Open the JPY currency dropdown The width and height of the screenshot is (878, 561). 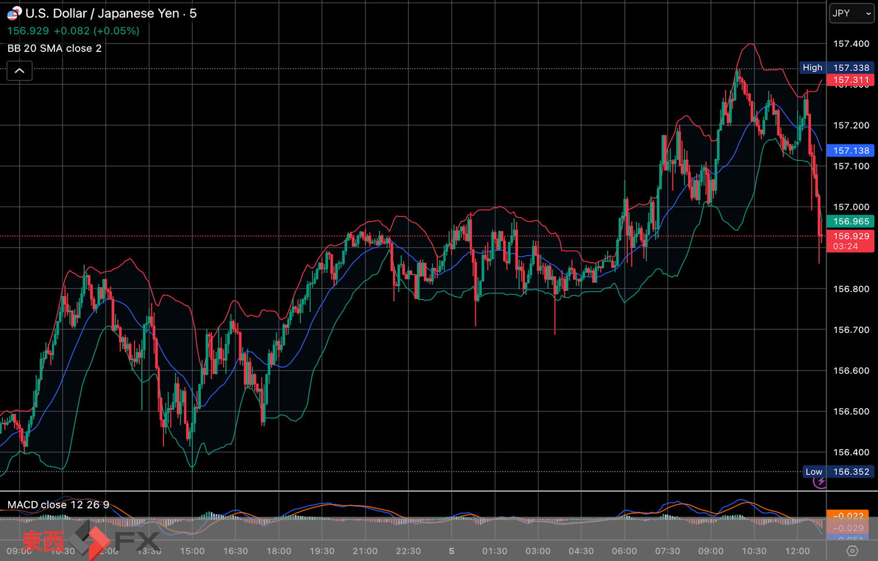(x=851, y=13)
